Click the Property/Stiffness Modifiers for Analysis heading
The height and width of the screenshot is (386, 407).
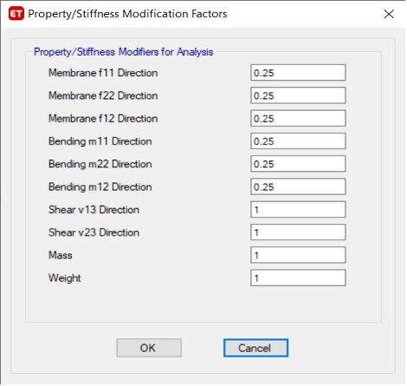(124, 52)
